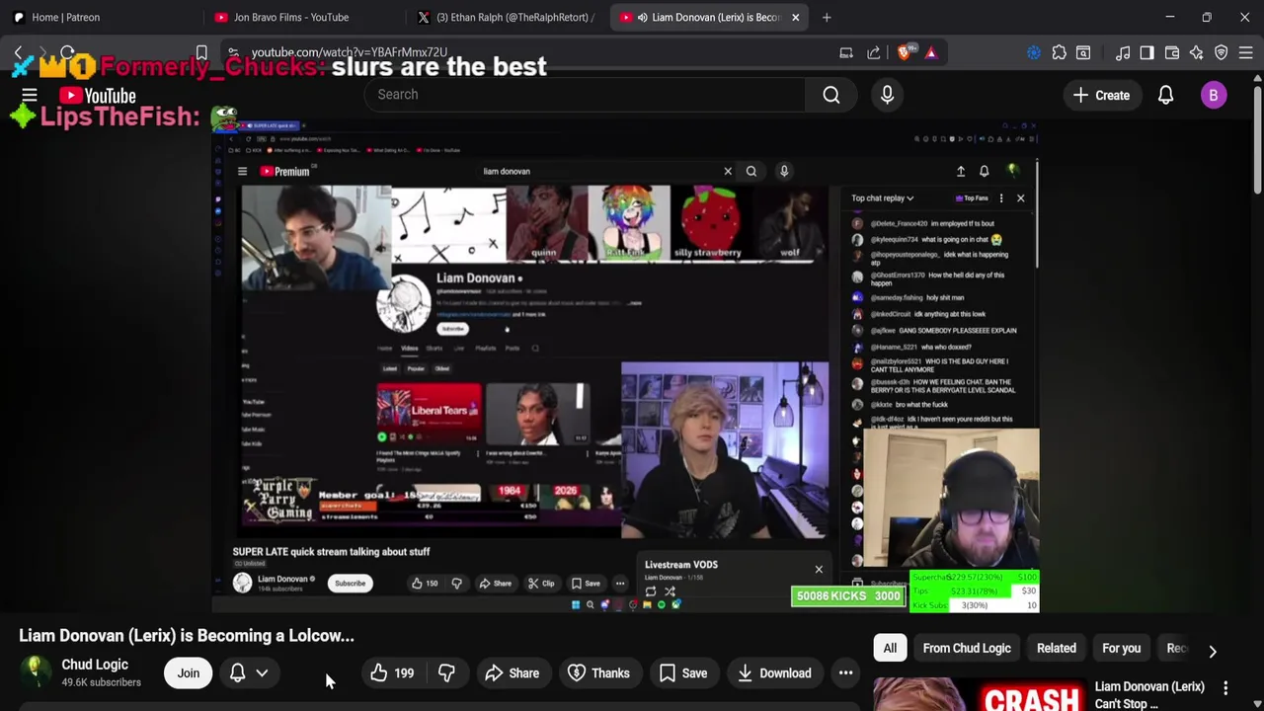The width and height of the screenshot is (1264, 711).
Task: Open Liam Donovan Can't Stop video title
Action: 1149,695
